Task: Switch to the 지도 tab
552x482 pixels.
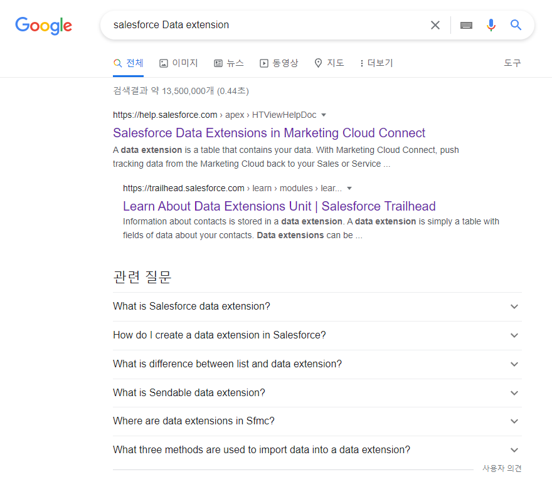Action: pyautogui.click(x=329, y=63)
